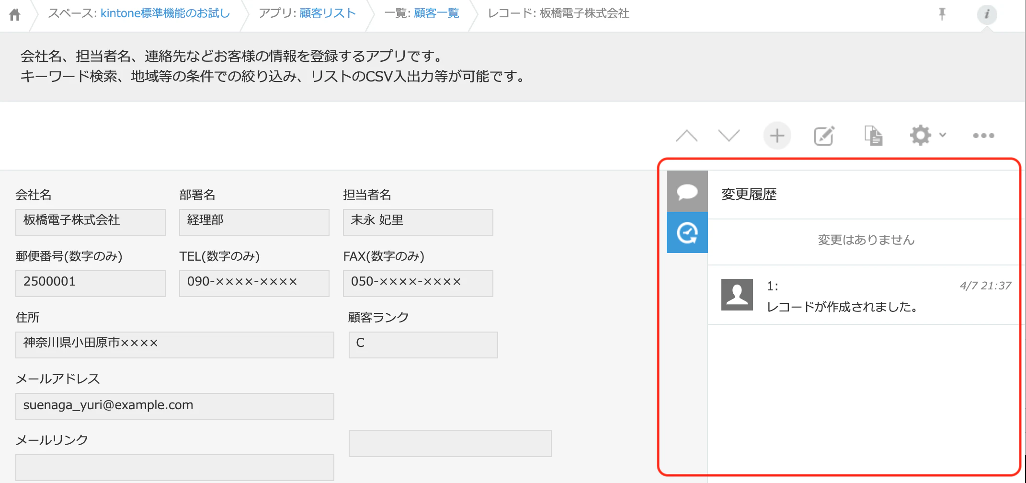Viewport: 1026px width, 483px height.
Task: Click user avatar in history entry 1
Action: click(x=737, y=295)
